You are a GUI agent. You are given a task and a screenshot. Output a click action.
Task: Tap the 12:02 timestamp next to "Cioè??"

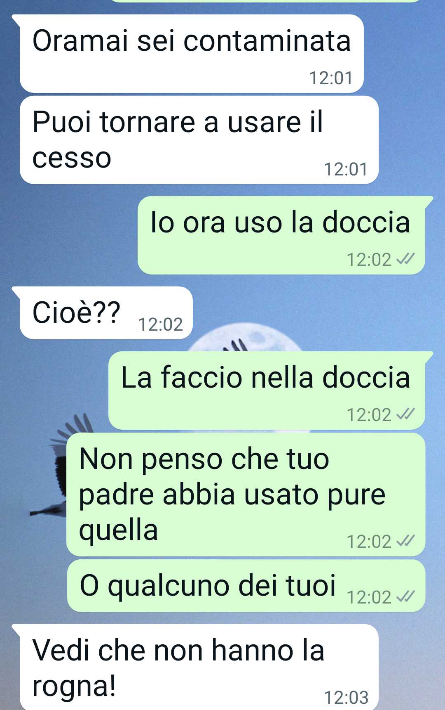click(x=160, y=324)
